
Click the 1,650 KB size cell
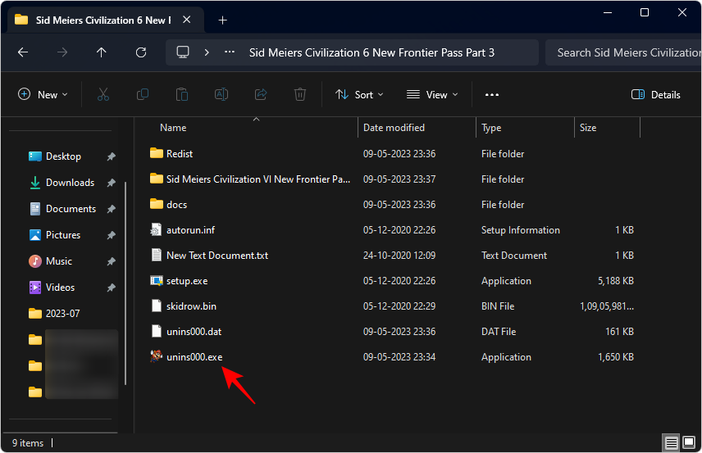pos(616,357)
